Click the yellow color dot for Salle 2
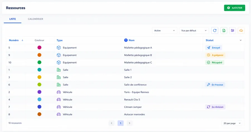251x132 pixels. [39, 77]
